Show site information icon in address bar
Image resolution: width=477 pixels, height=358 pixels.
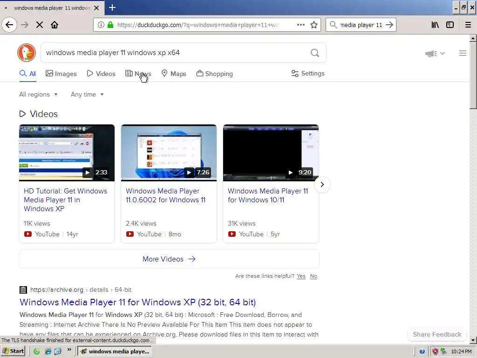click(101, 25)
